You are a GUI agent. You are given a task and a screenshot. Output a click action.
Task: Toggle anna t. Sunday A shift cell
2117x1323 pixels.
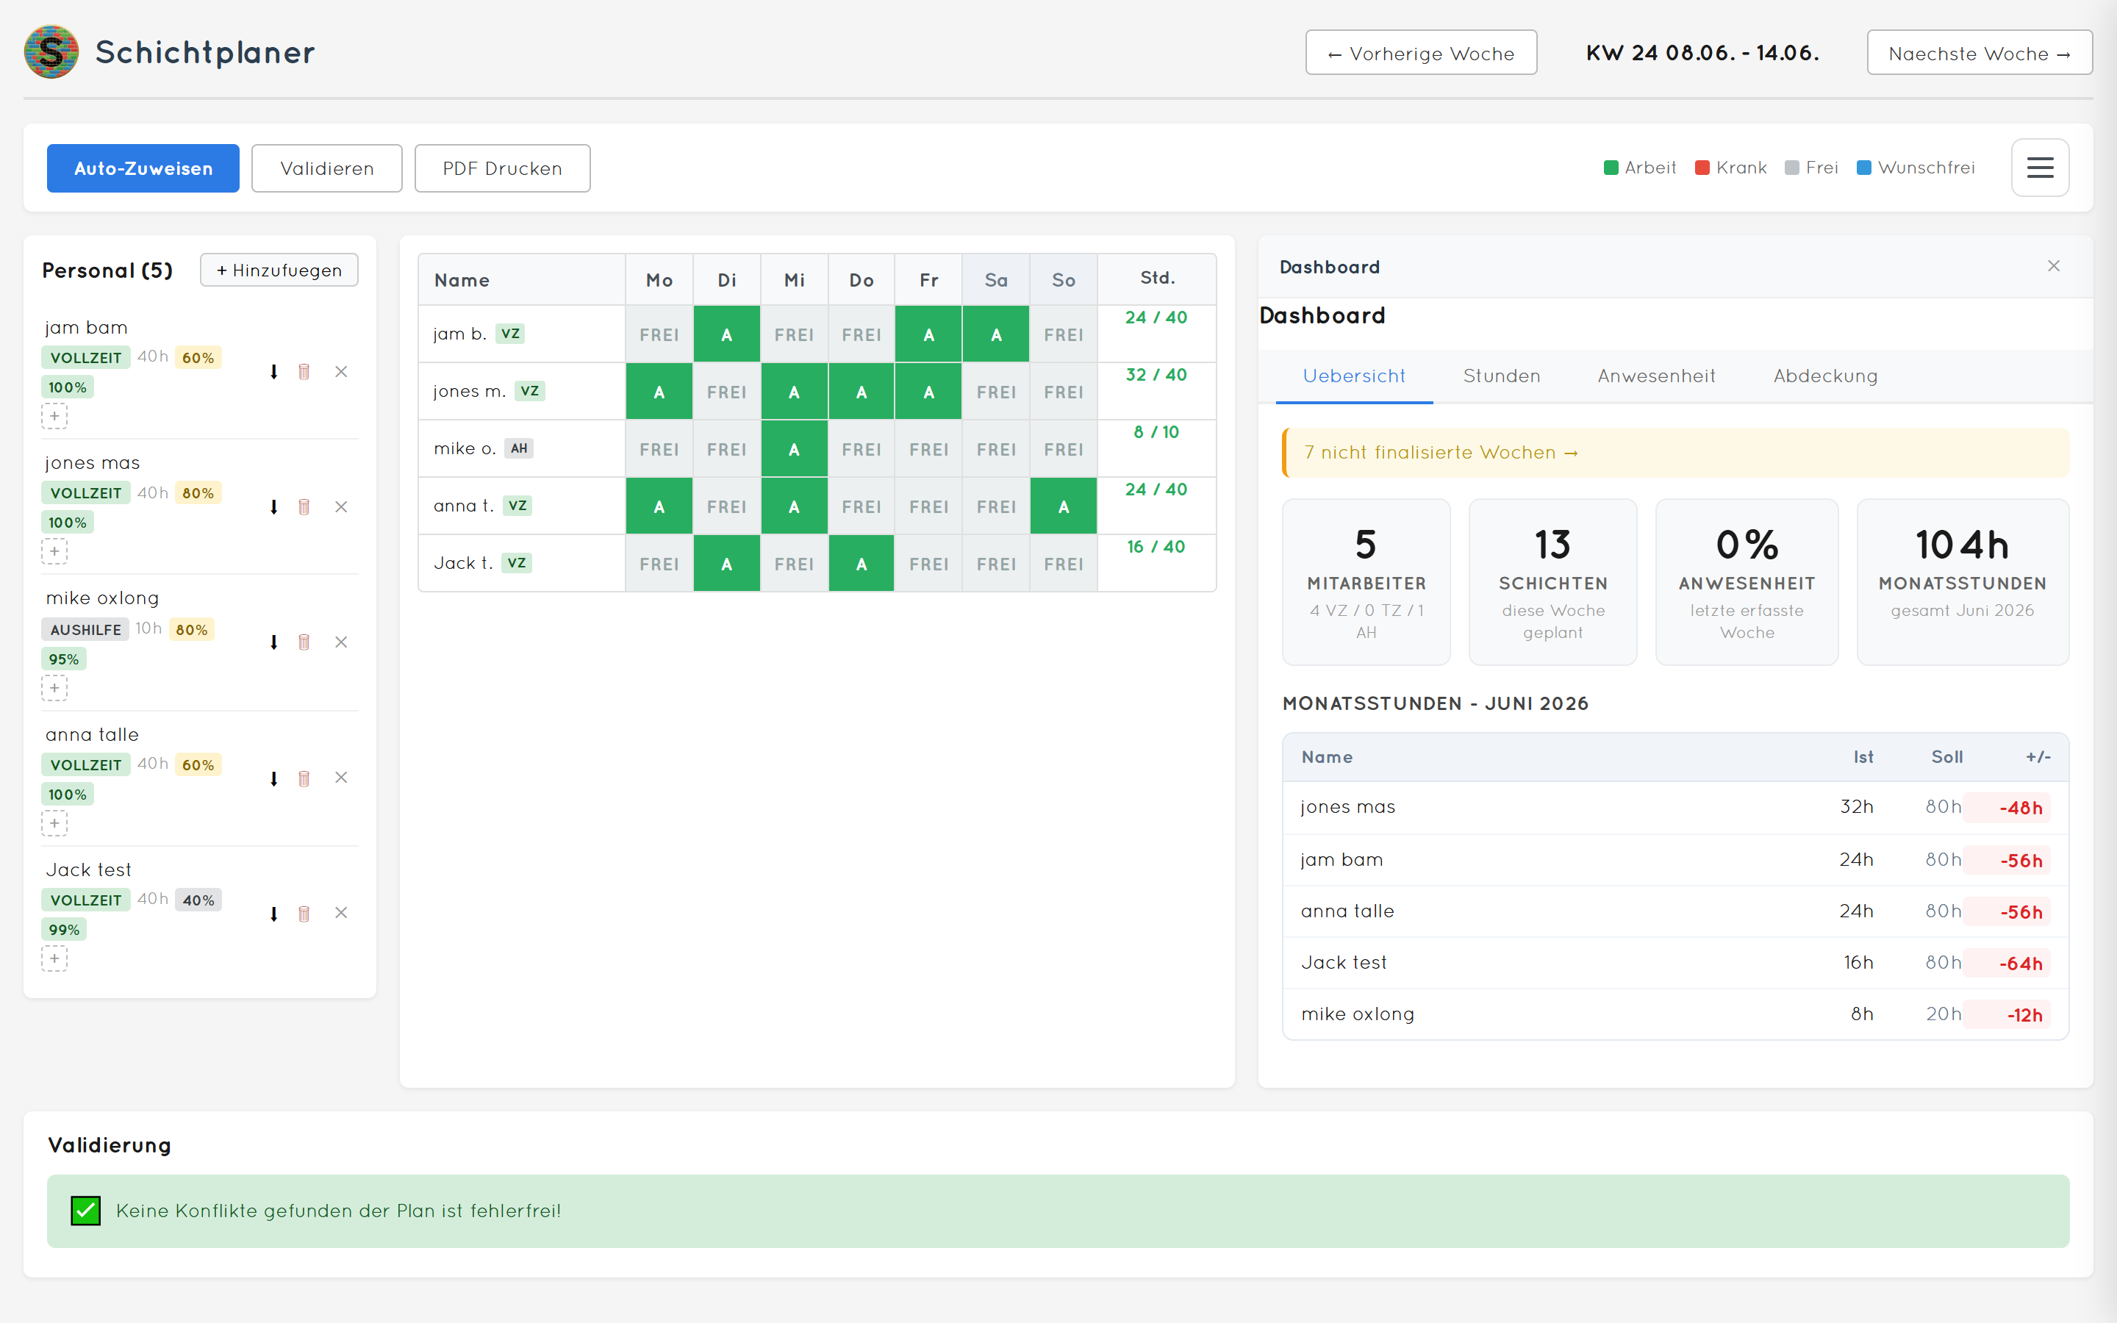click(1063, 506)
